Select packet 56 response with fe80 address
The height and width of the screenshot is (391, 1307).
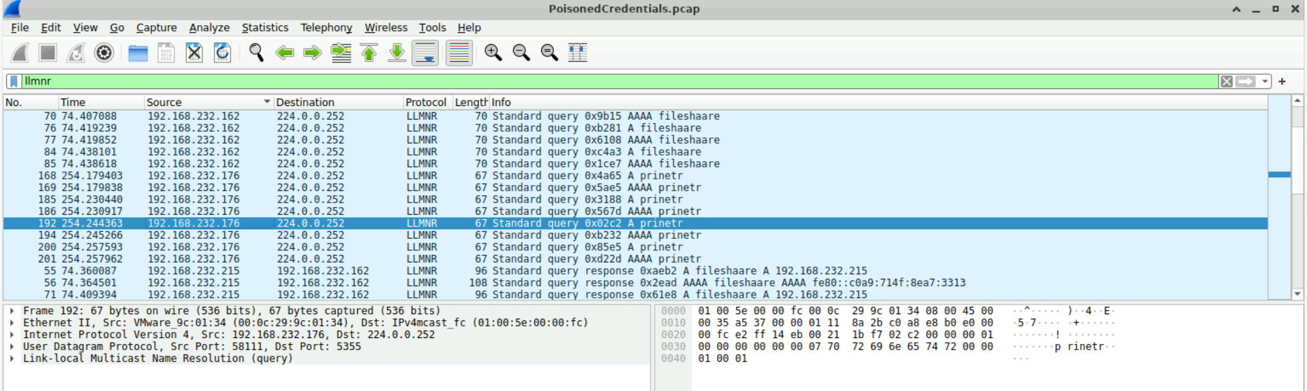tap(635, 283)
